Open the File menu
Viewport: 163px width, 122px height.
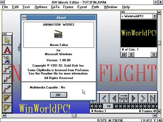click(x=5, y=7)
